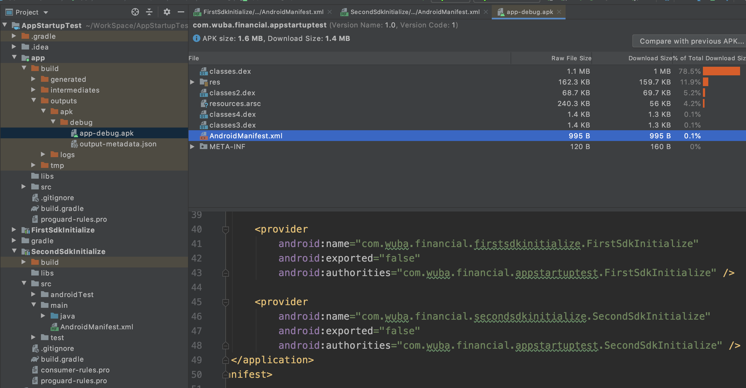Expand the generated folder
The image size is (746, 388).
33,79
